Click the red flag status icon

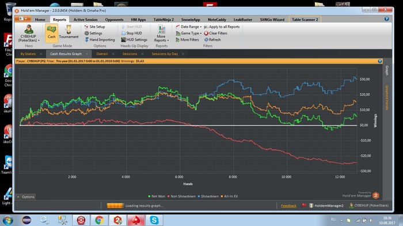pyautogui.click(x=303, y=205)
